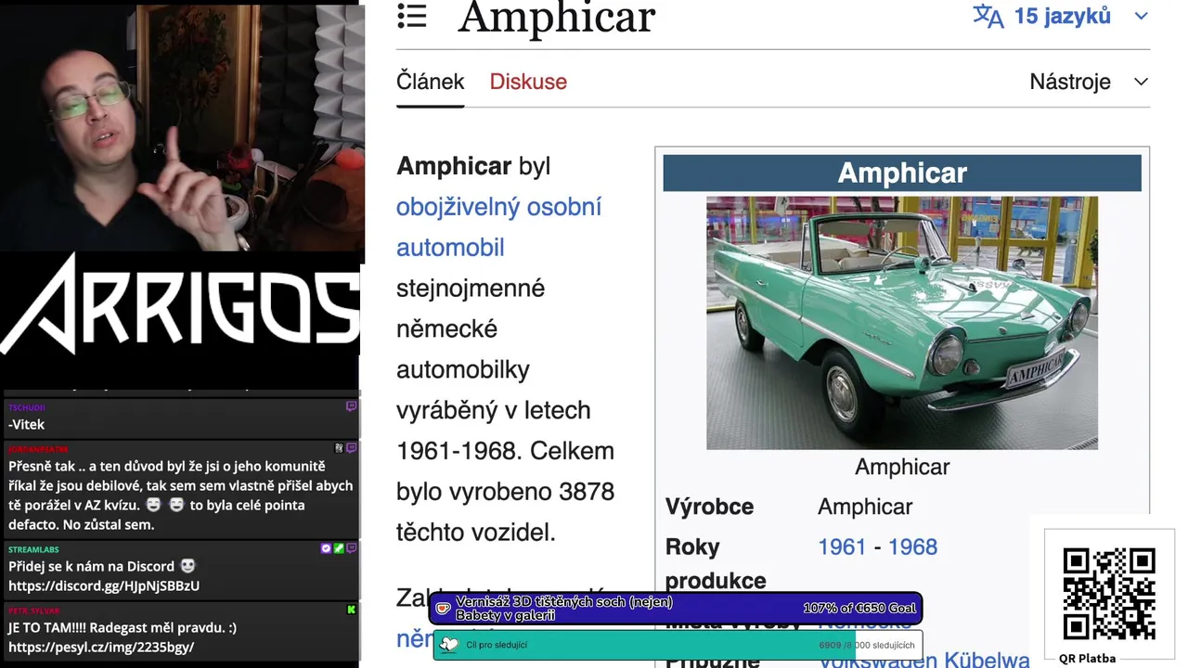Image resolution: width=1188 pixels, height=668 pixels.
Task: Click the verified badge on STREAMLABS message
Action: [326, 548]
